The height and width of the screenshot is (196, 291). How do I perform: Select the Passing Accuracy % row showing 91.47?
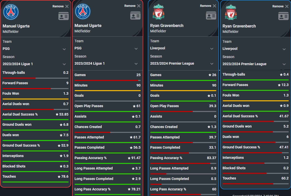(x=107, y=158)
